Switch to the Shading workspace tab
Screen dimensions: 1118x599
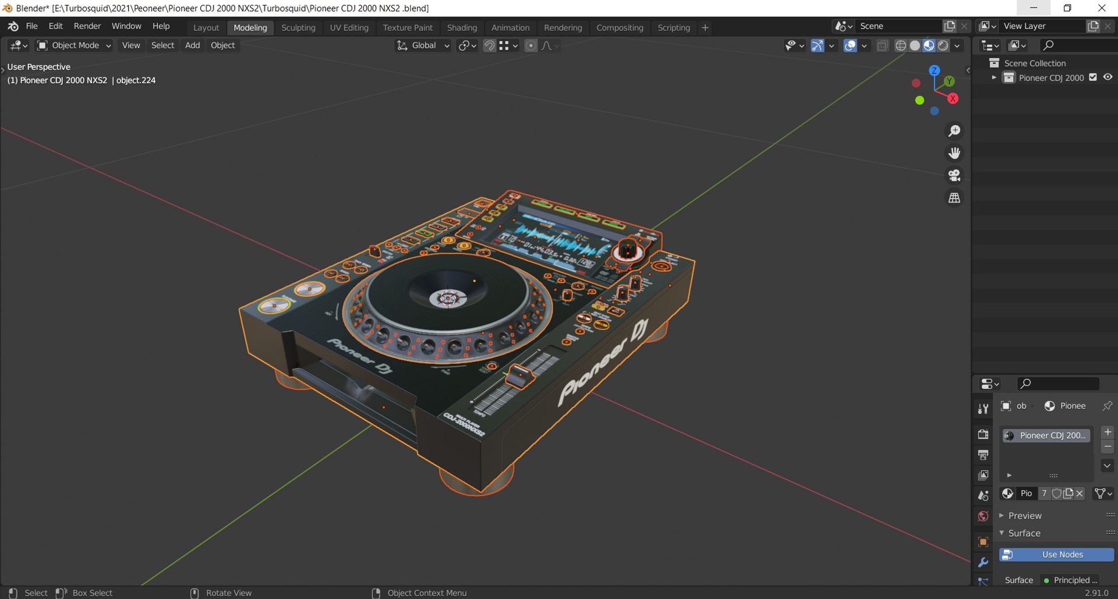tap(462, 27)
